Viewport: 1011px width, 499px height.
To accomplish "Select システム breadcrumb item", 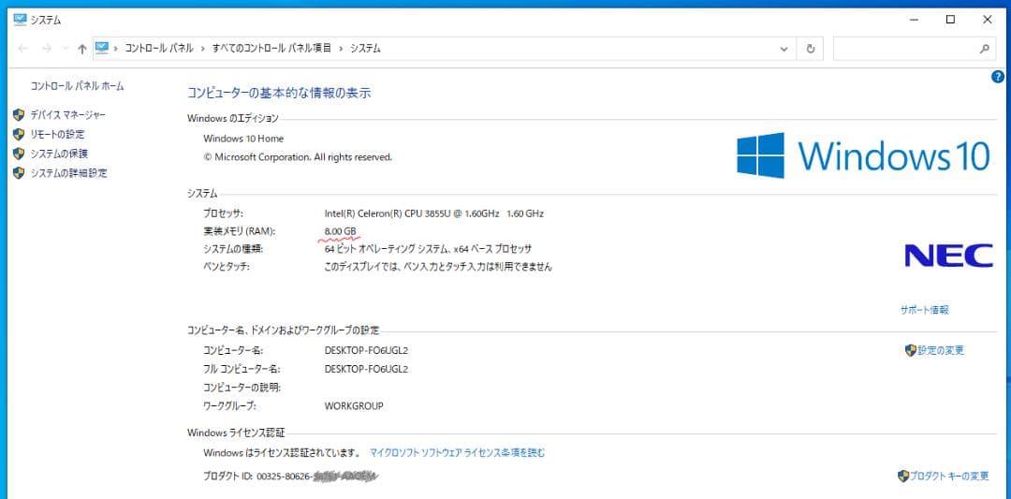I will click(x=365, y=49).
